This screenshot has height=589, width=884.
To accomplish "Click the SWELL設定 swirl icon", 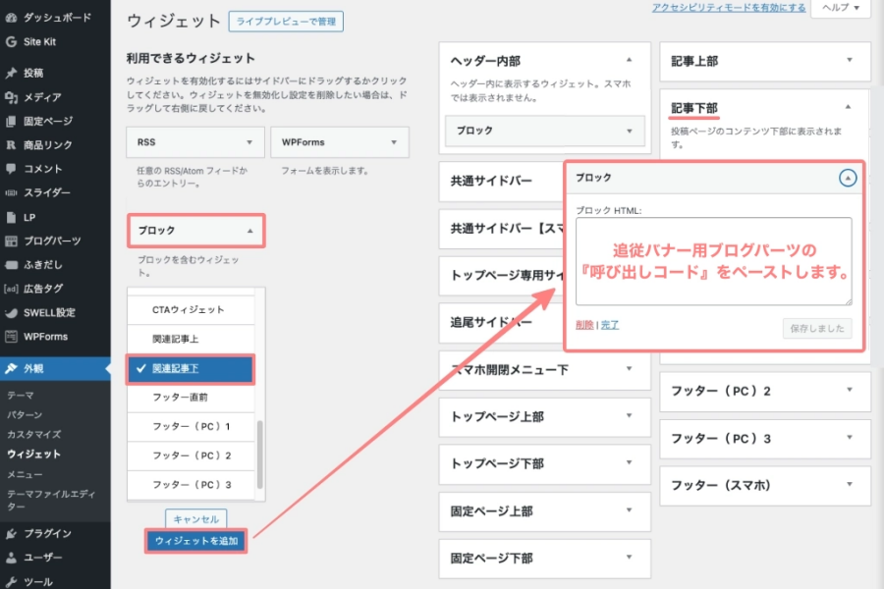I will tap(11, 313).
